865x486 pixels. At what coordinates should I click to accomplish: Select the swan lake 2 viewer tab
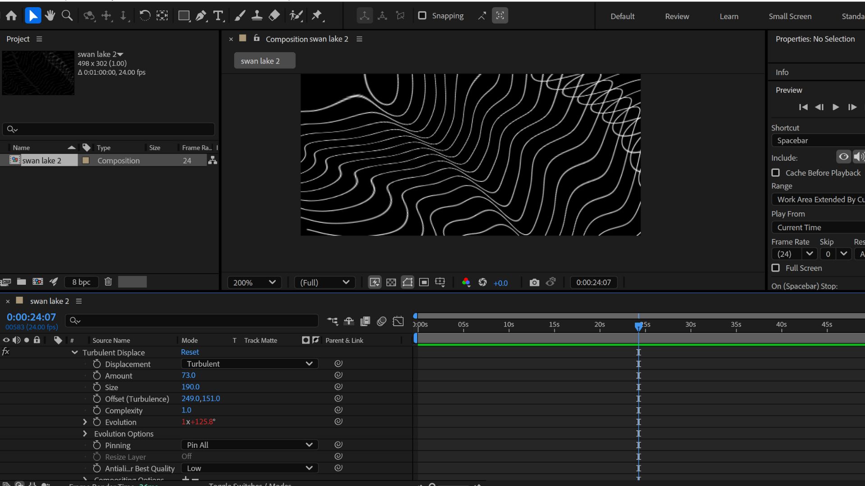tap(264, 61)
